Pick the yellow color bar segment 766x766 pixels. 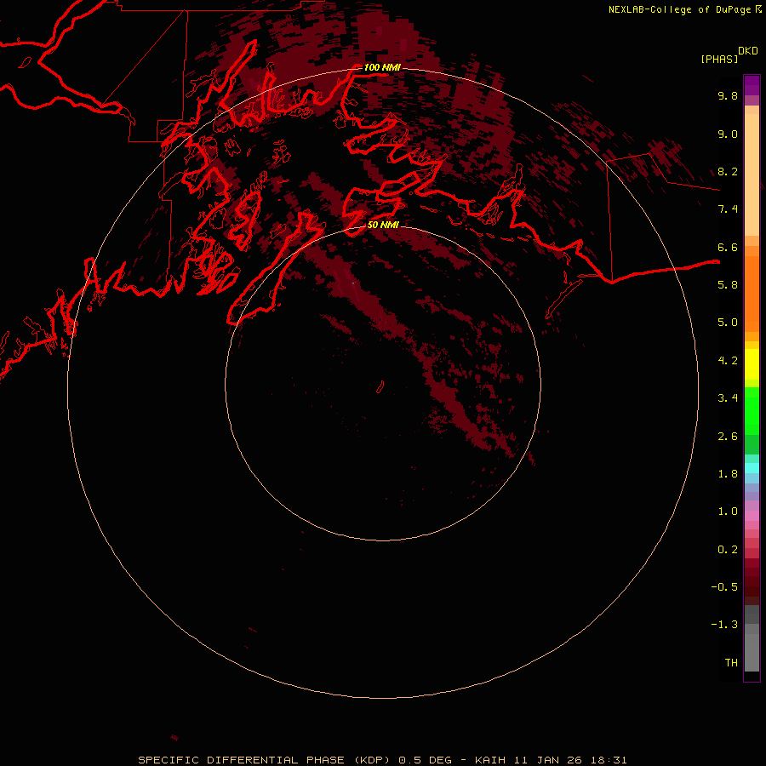pos(752,364)
